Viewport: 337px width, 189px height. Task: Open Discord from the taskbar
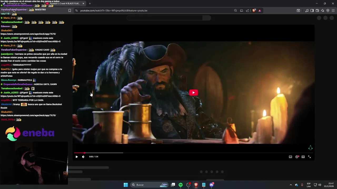point(211,185)
